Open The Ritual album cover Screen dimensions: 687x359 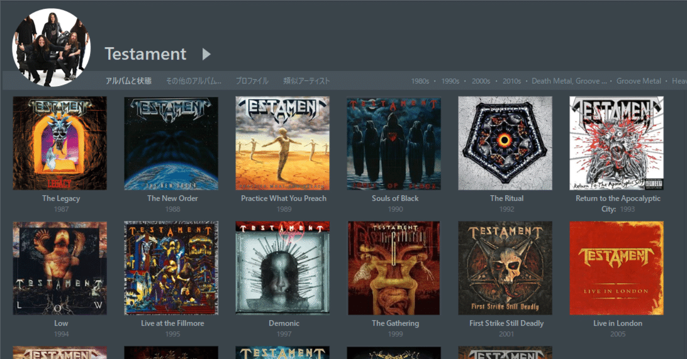pyautogui.click(x=505, y=143)
